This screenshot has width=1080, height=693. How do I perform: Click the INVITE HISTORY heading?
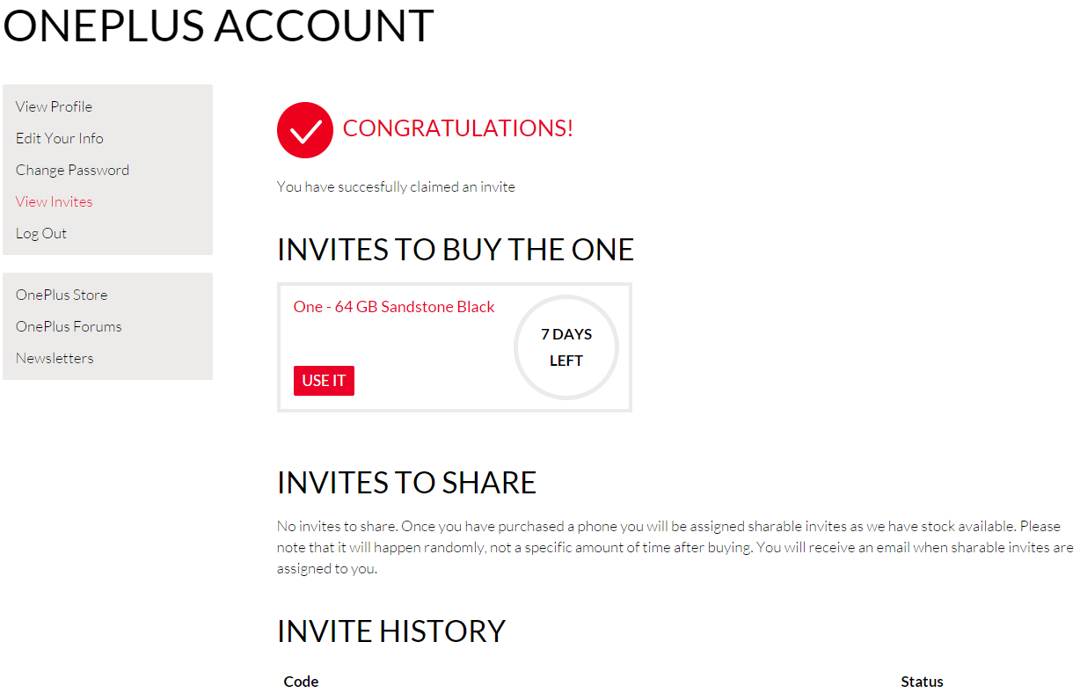tap(391, 631)
